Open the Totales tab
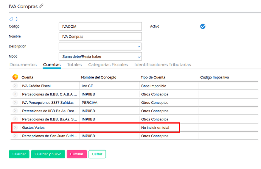 74,65
